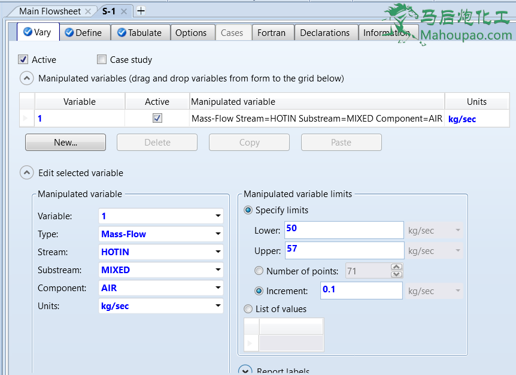This screenshot has width=516, height=375.
Task: Close the Main Flowsheet tab
Action: coord(88,11)
